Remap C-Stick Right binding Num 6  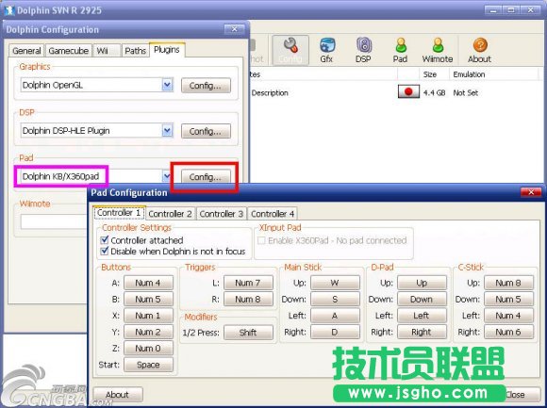click(508, 332)
